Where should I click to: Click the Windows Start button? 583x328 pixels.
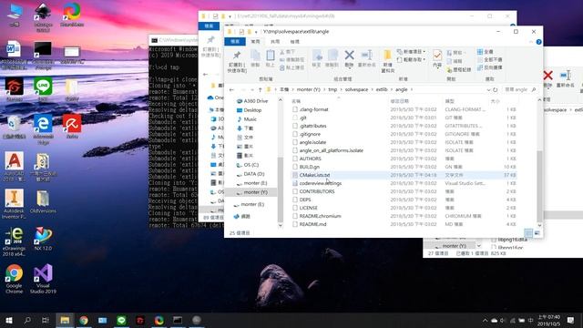[x=9, y=320]
